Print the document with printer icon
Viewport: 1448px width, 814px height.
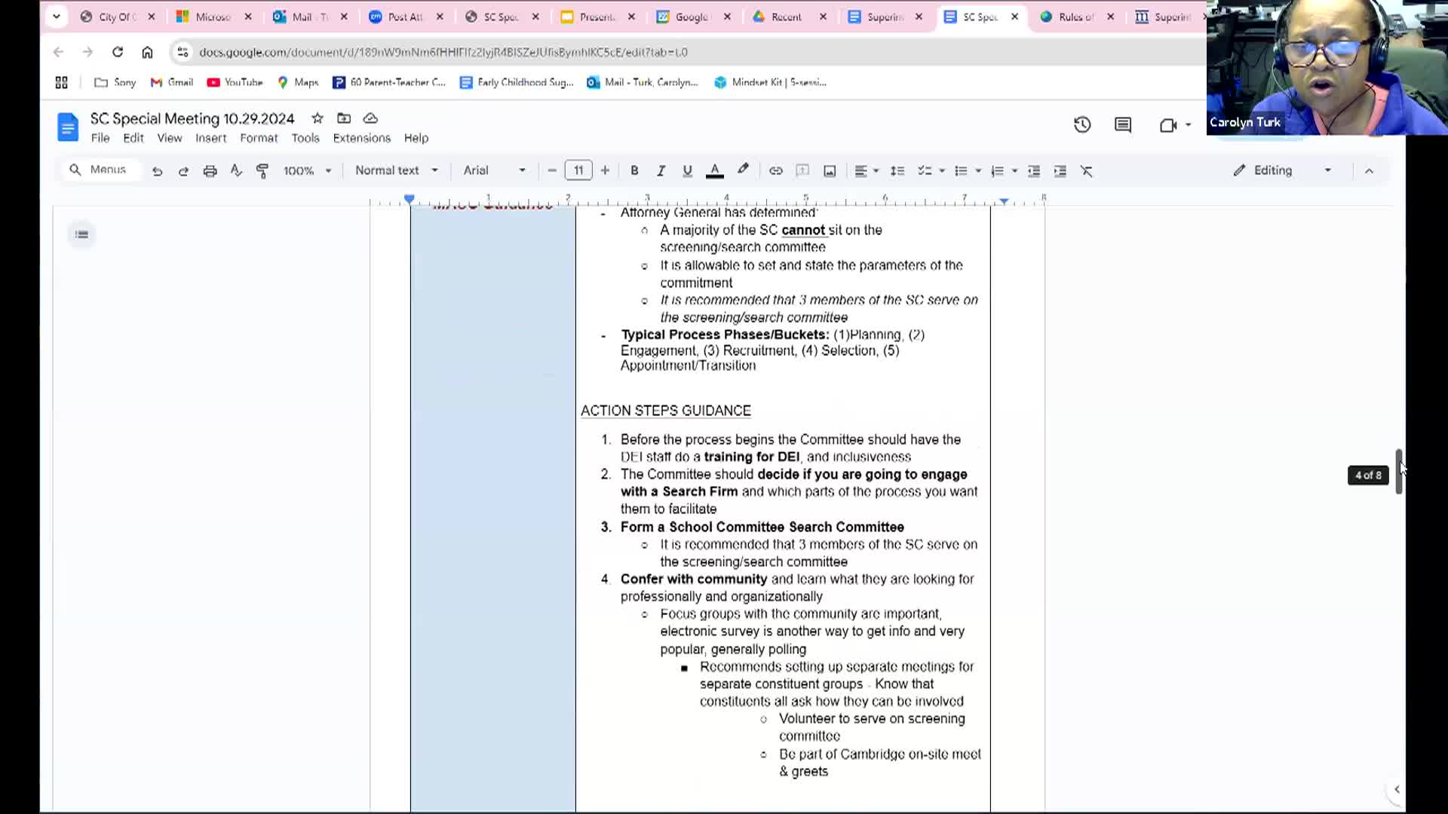click(210, 171)
